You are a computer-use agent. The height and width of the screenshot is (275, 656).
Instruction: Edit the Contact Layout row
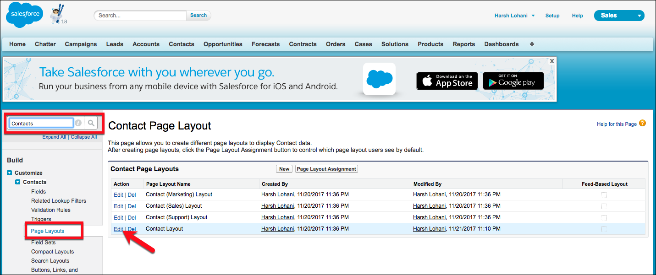pyautogui.click(x=118, y=229)
